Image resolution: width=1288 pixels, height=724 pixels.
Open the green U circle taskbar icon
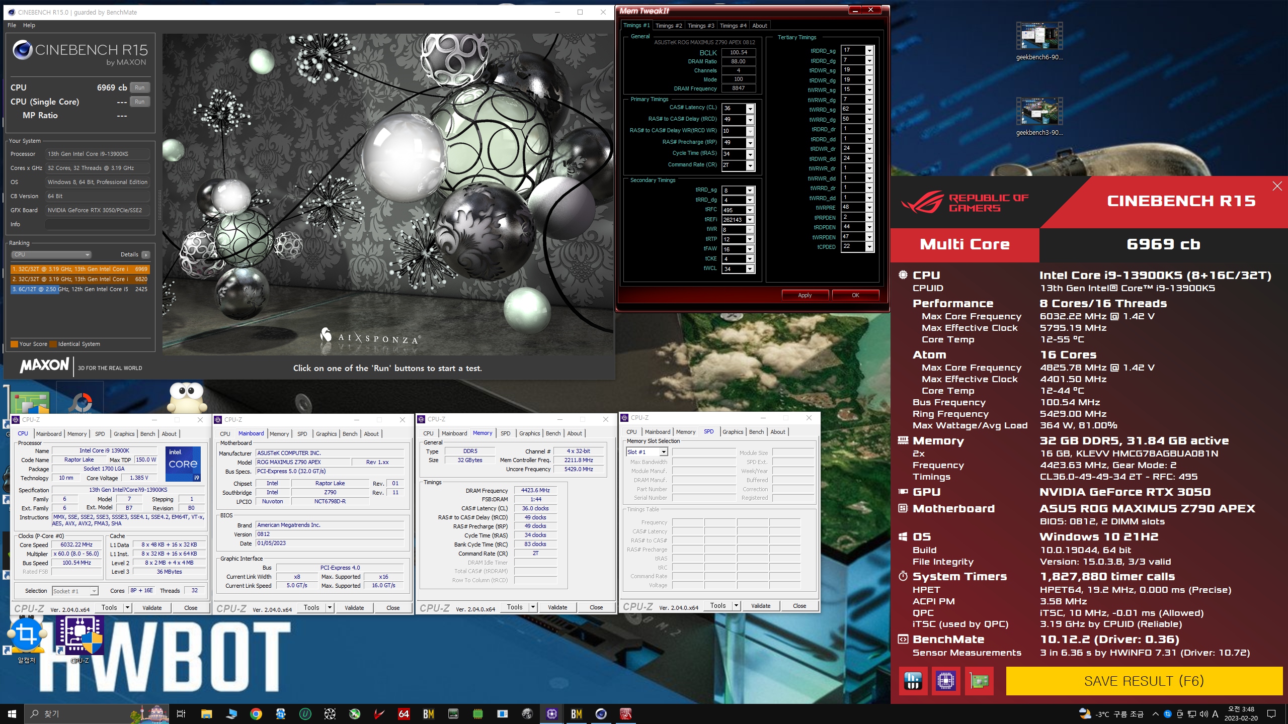coord(305,714)
